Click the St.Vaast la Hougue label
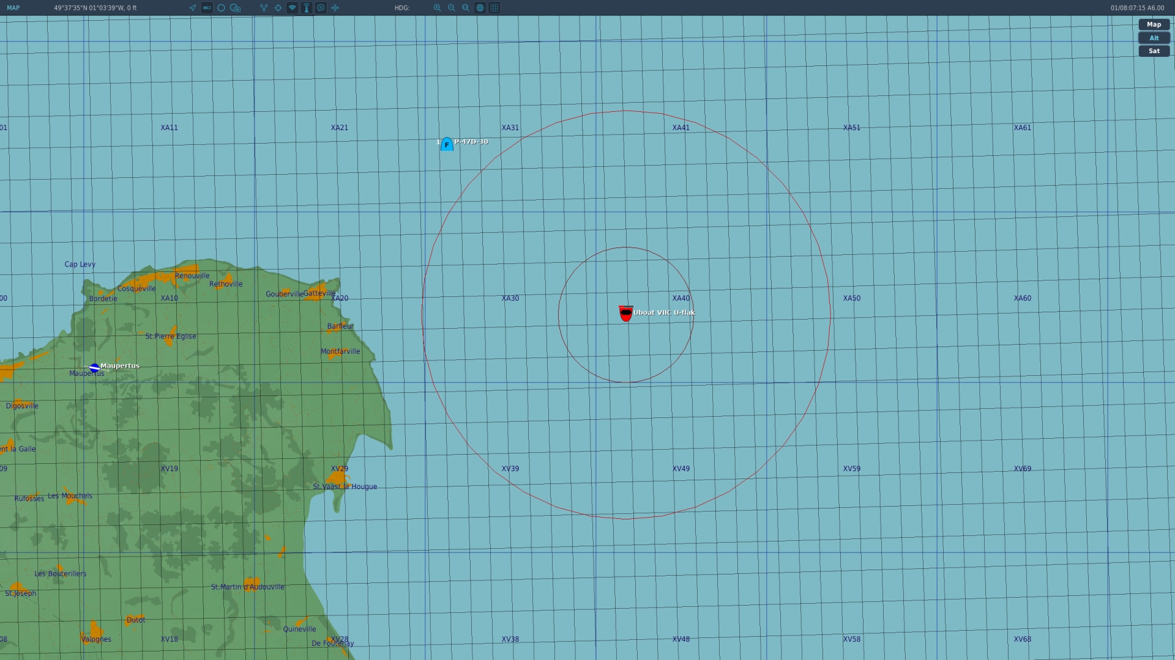This screenshot has height=660, width=1175. (x=345, y=487)
